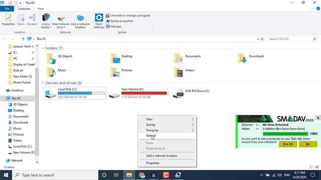The height and width of the screenshot is (180, 321).
Task: Click the Access media ribbon icon
Action: coord(46,18)
